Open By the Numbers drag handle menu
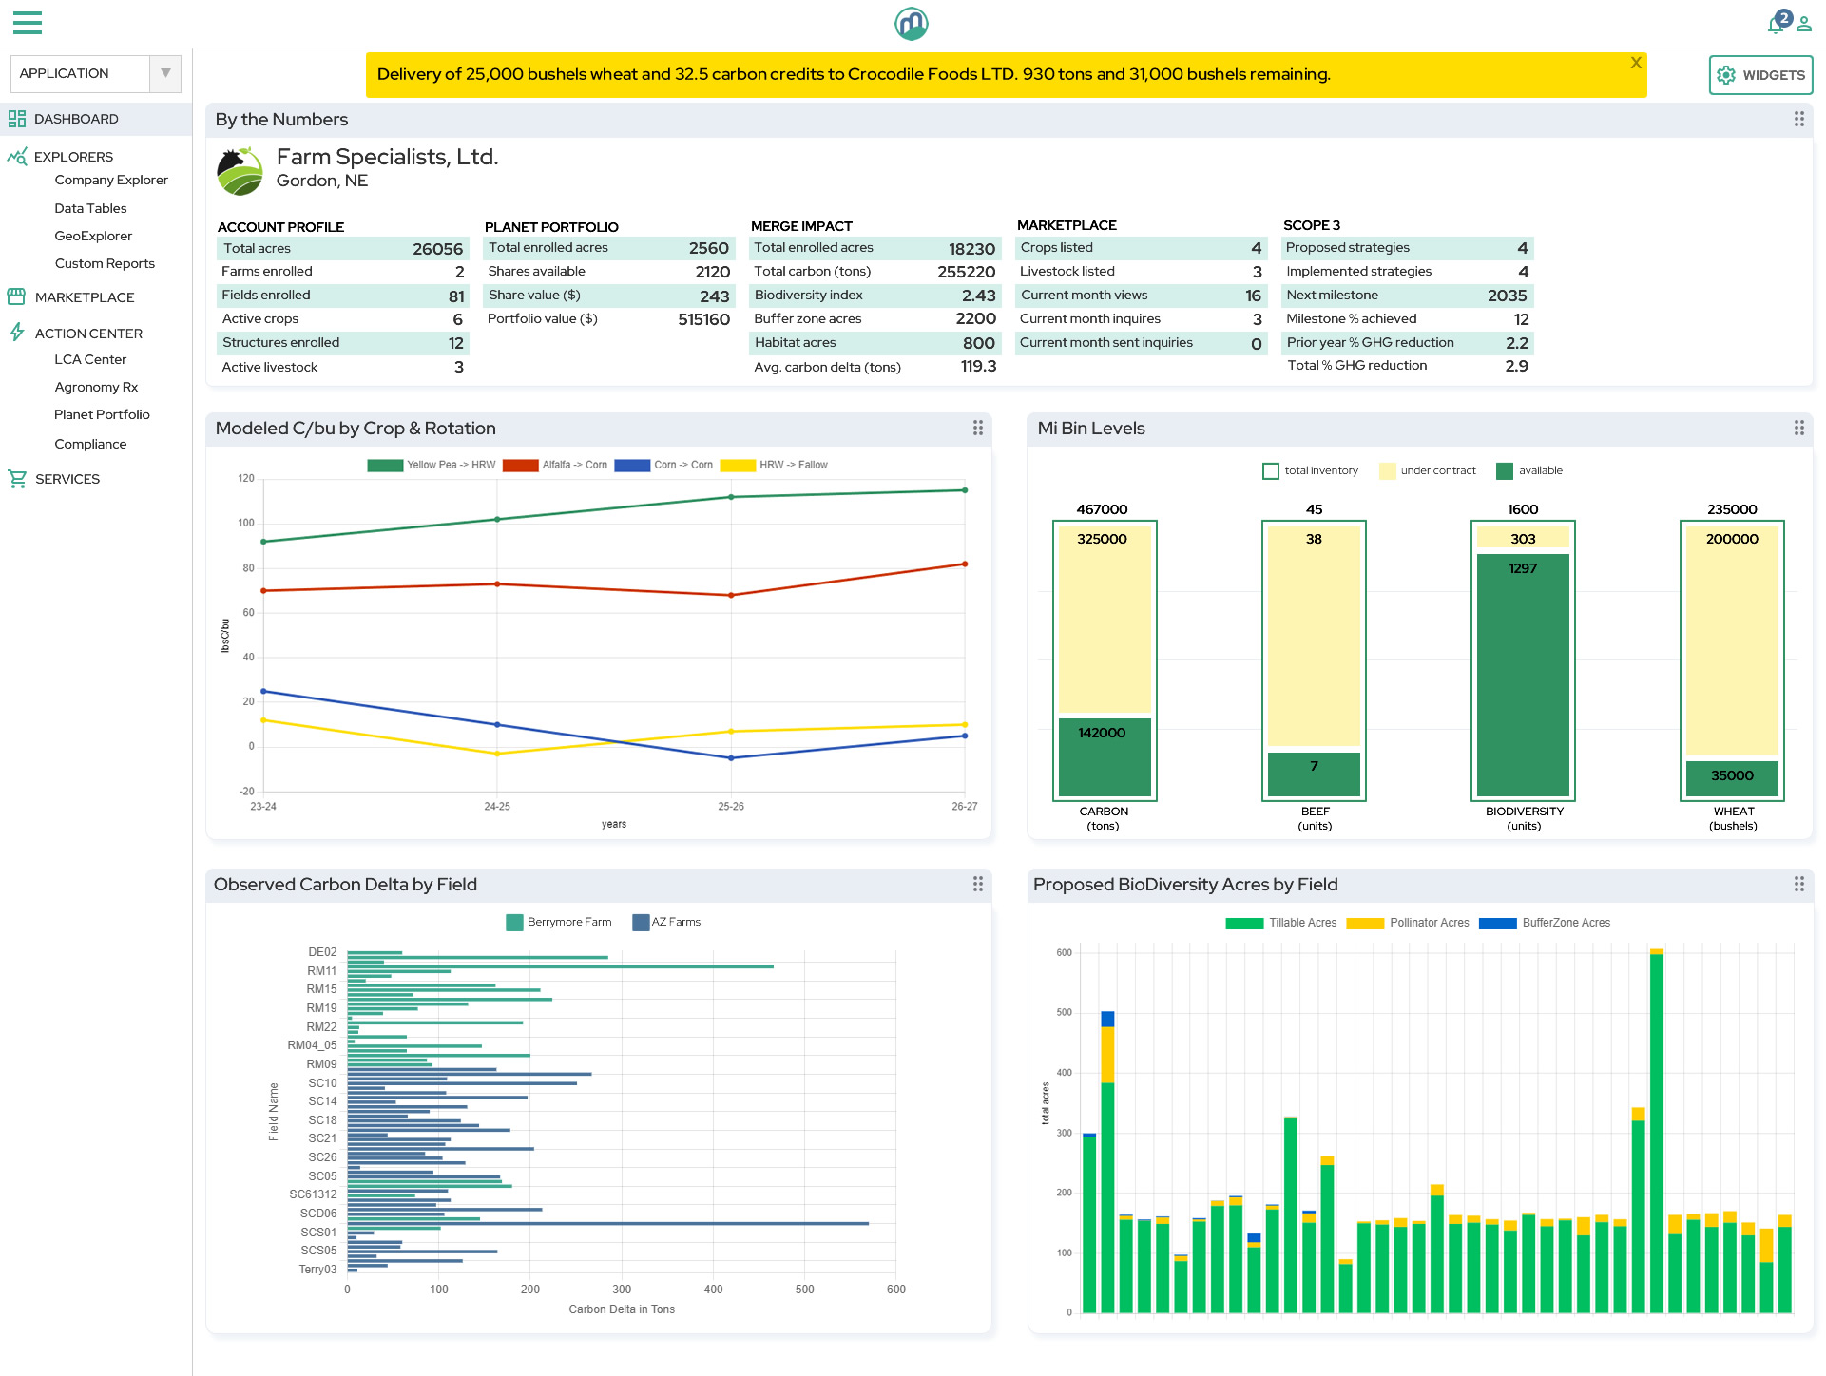 coord(1798,119)
